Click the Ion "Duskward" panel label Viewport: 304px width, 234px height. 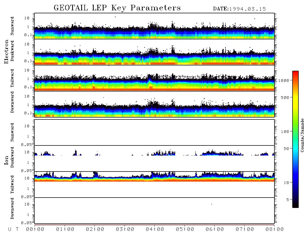click(12, 157)
